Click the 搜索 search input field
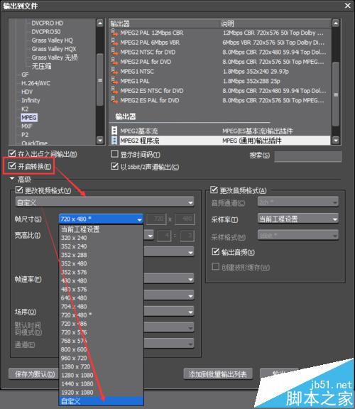The image size is (355, 409). [x=308, y=156]
